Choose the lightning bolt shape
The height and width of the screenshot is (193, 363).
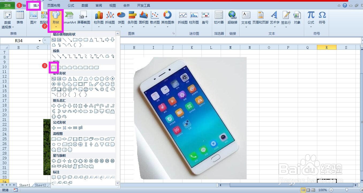click(x=97, y=89)
